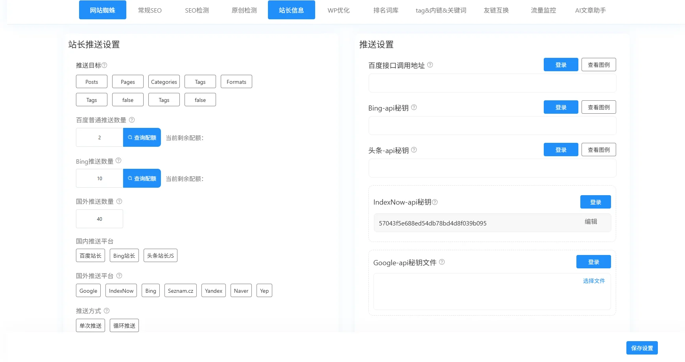The width and height of the screenshot is (685, 362).
Task: Click 编辑 on the IndexNow key
Action: point(591,222)
